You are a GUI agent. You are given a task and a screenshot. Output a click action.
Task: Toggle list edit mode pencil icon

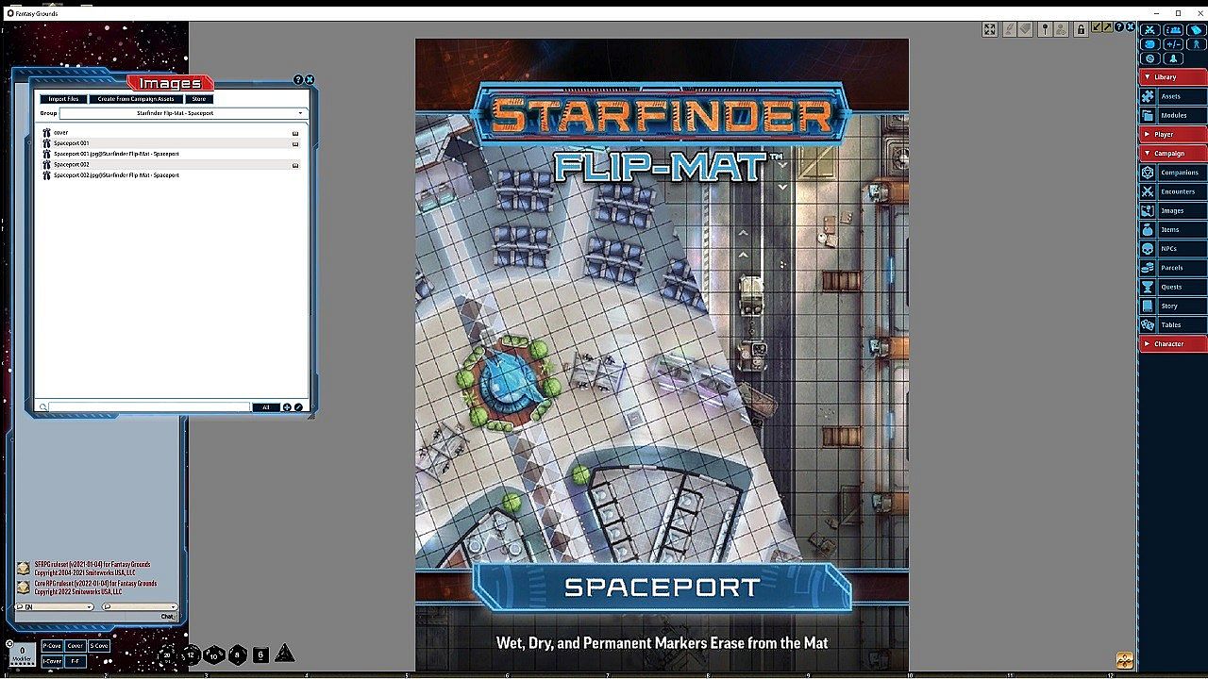tap(298, 407)
